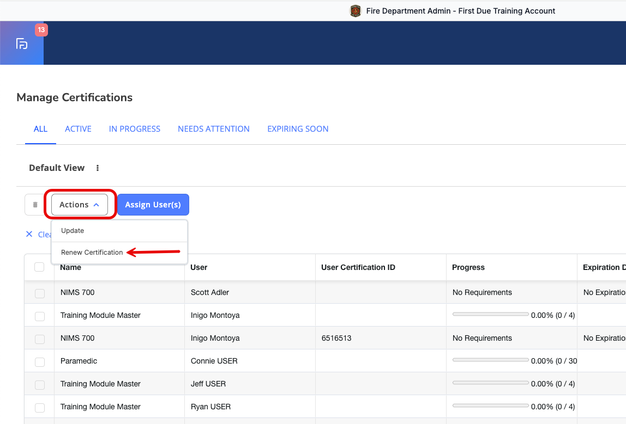Click the trash delete icon
This screenshot has height=424, width=626.
(35, 205)
